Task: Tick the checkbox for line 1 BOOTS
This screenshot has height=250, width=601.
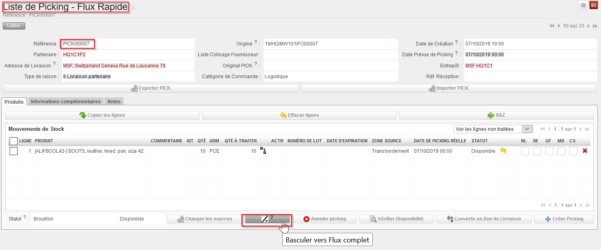Action: coord(14,151)
